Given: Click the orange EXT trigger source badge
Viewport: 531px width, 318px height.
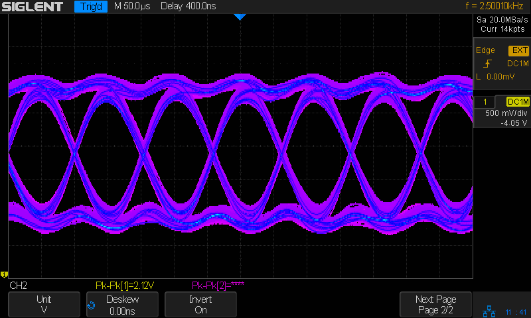Looking at the screenshot, I should [518, 50].
